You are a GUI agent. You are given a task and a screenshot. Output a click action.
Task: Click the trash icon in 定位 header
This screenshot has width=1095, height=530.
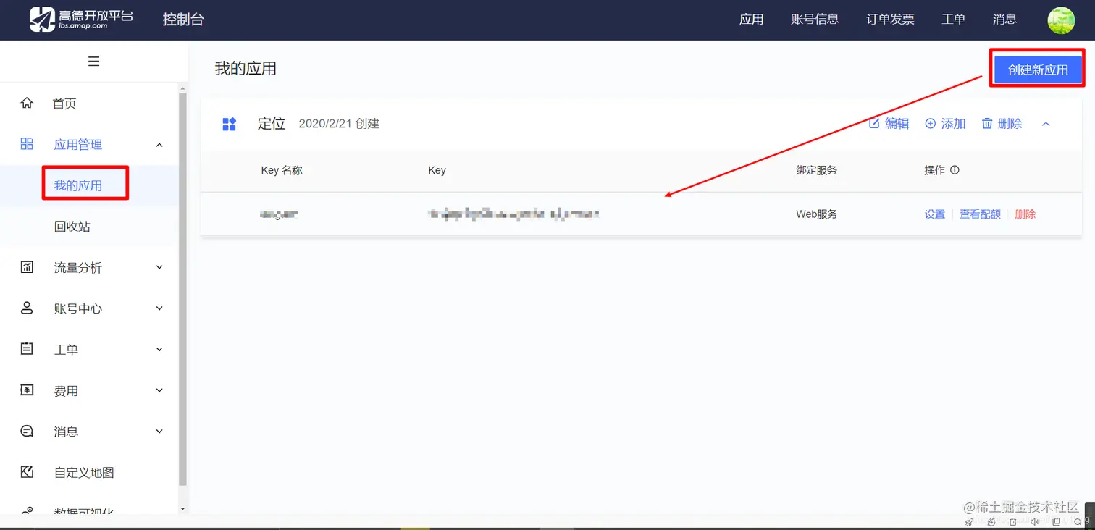click(987, 123)
